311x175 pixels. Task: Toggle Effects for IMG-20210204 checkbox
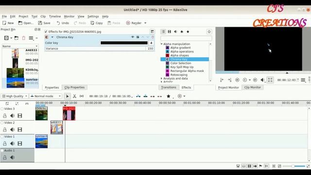(x=46, y=32)
